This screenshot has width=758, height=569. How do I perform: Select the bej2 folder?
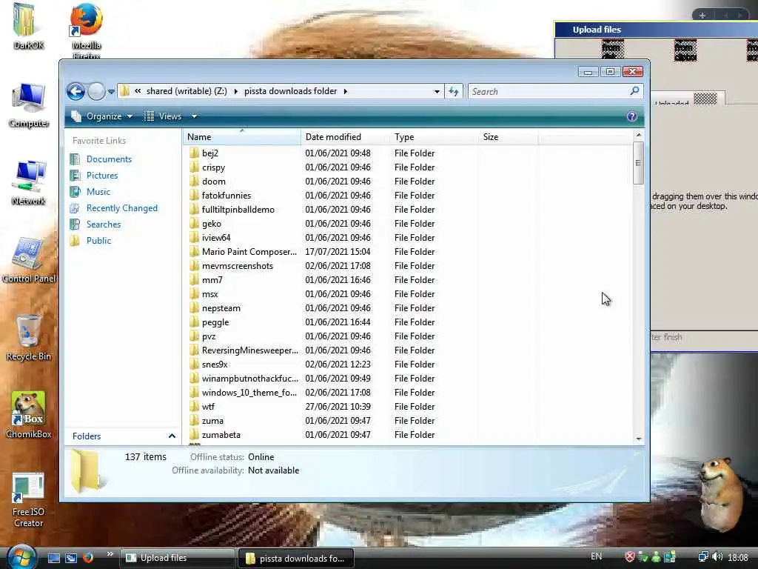pos(210,153)
